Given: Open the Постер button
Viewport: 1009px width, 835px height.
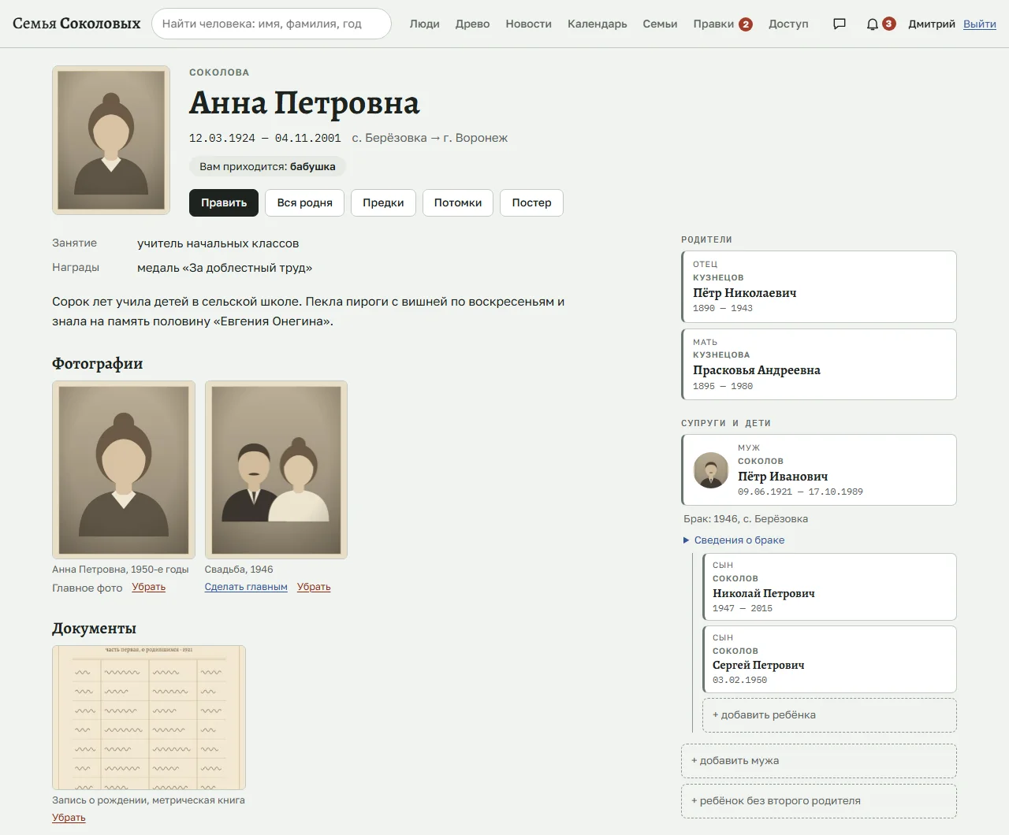Looking at the screenshot, I should tap(531, 202).
